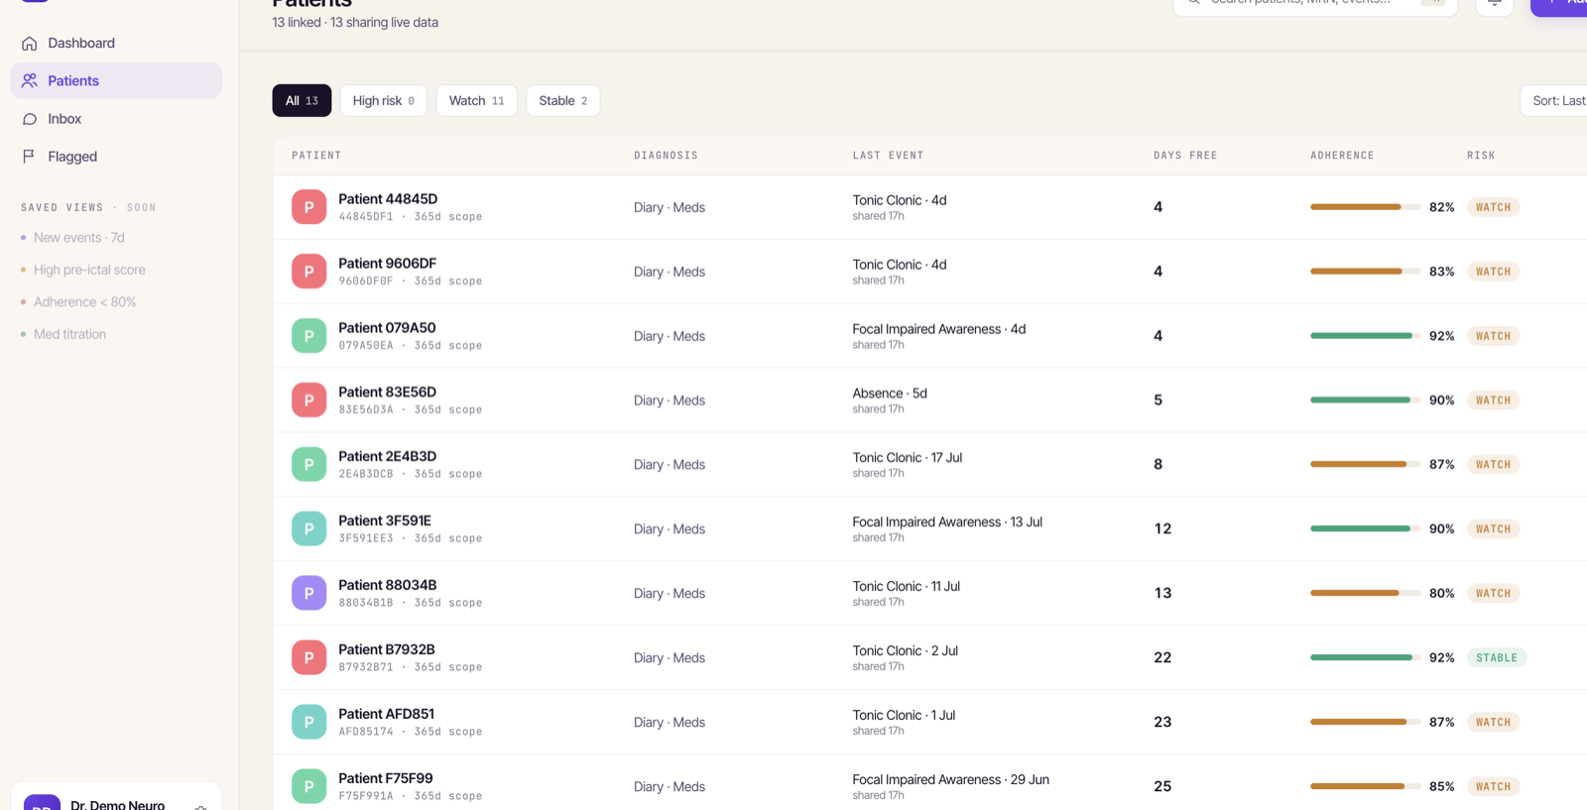Click the green avatar for Patient 079A50
This screenshot has height=810, width=1587.
(308, 336)
